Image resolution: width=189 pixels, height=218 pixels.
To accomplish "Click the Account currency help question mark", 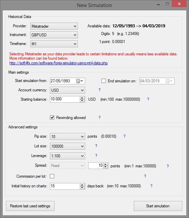I will 99,90.
